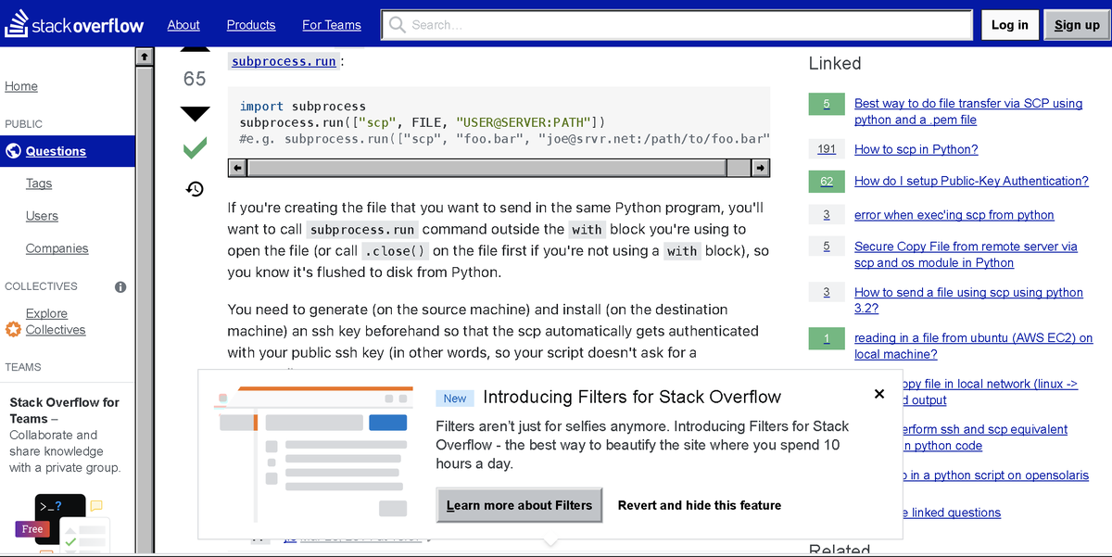Open the subprocess.run documentation link
The height and width of the screenshot is (557, 1112).
(x=284, y=61)
